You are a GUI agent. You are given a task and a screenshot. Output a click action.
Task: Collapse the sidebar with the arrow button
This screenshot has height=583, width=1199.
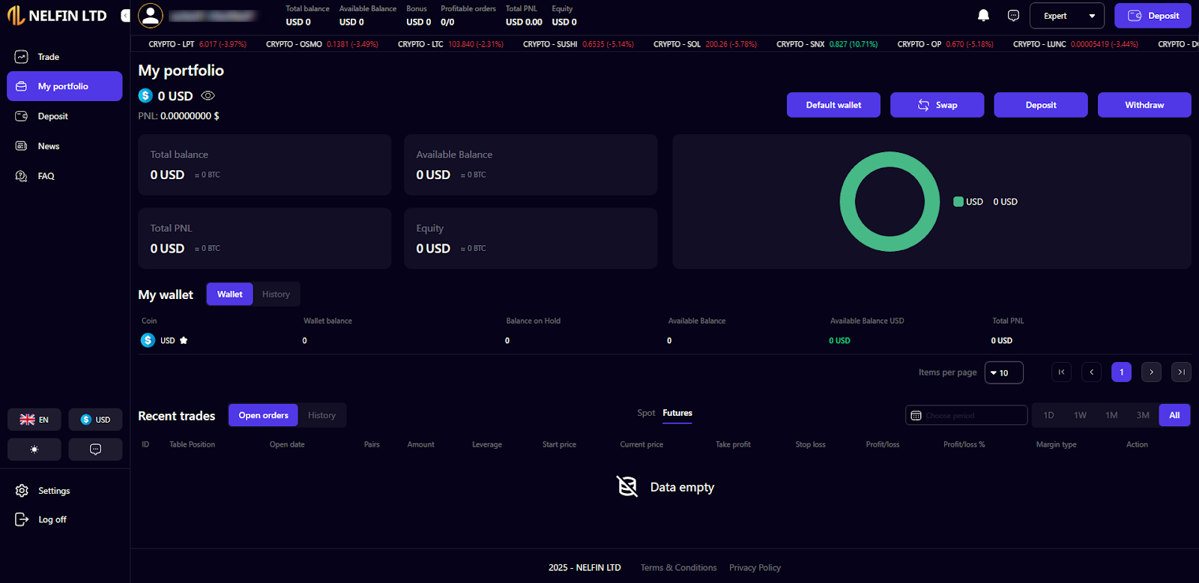click(125, 16)
